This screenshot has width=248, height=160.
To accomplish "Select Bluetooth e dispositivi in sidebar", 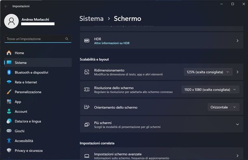I will pyautogui.click(x=38, y=72).
